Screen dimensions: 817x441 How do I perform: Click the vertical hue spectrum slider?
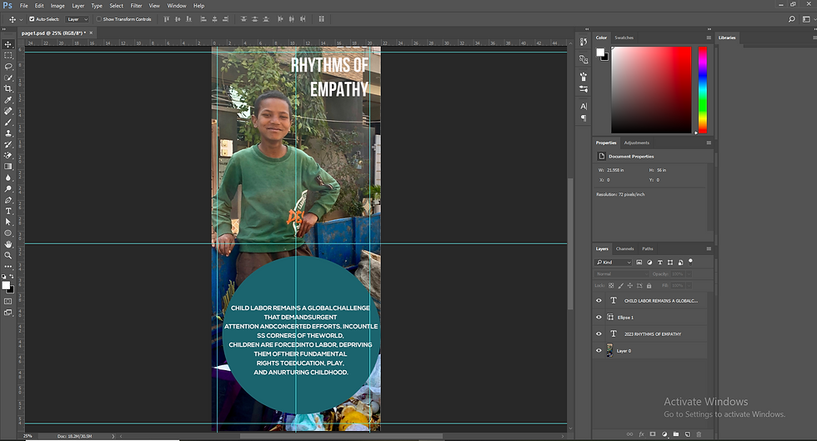coord(702,89)
